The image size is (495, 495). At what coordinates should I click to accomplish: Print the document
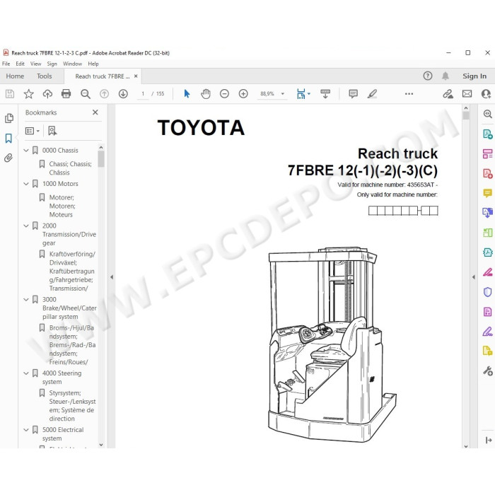point(66,94)
